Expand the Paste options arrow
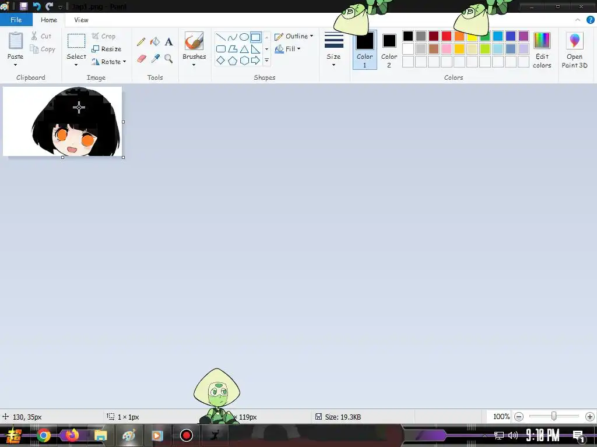 (16, 65)
